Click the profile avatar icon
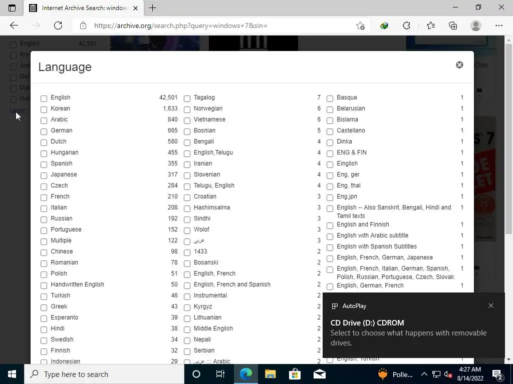513x384 pixels. (475, 25)
